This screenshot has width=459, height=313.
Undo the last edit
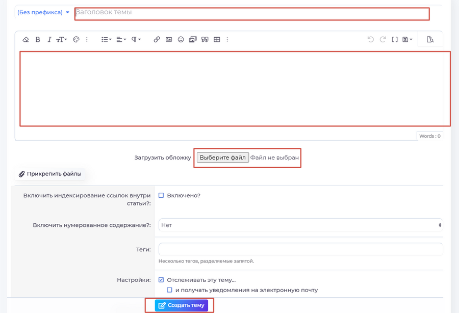click(x=371, y=39)
